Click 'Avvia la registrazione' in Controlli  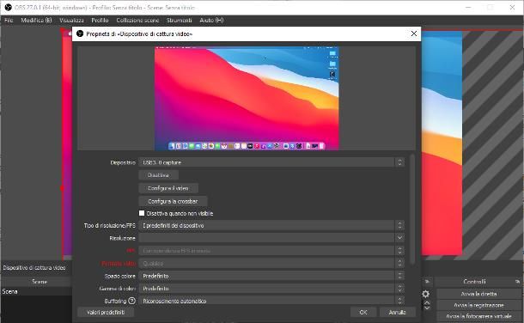pos(478,305)
